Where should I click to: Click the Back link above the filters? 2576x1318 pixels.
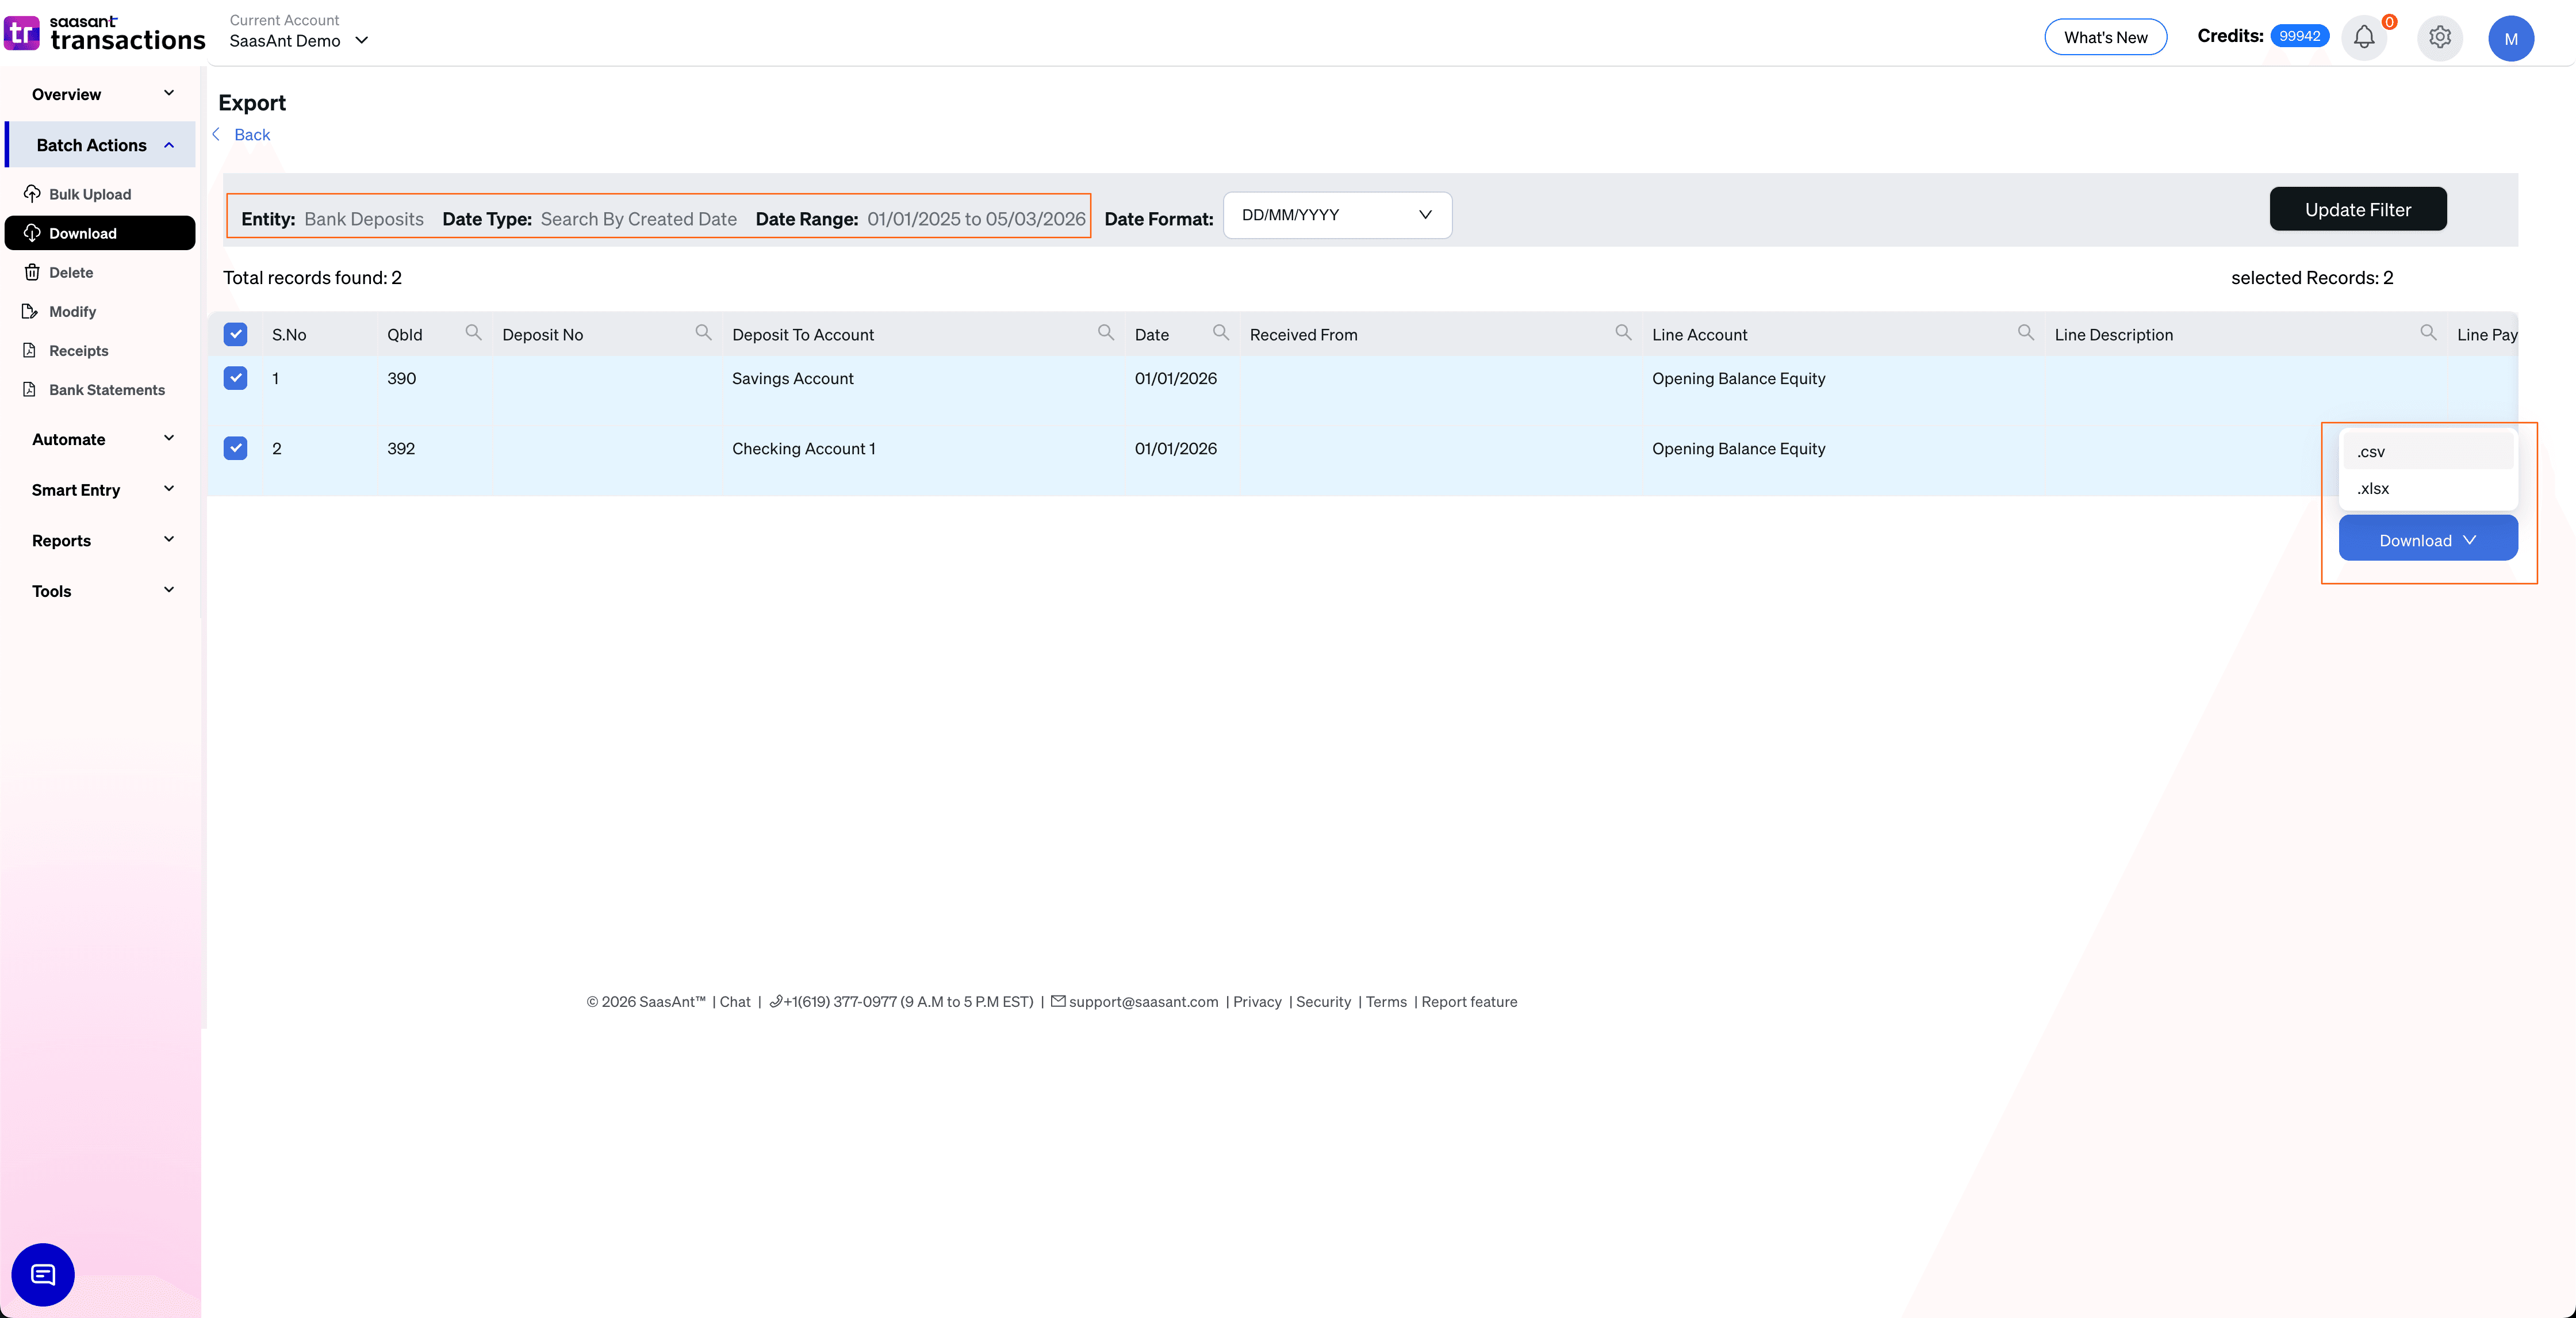[250, 134]
